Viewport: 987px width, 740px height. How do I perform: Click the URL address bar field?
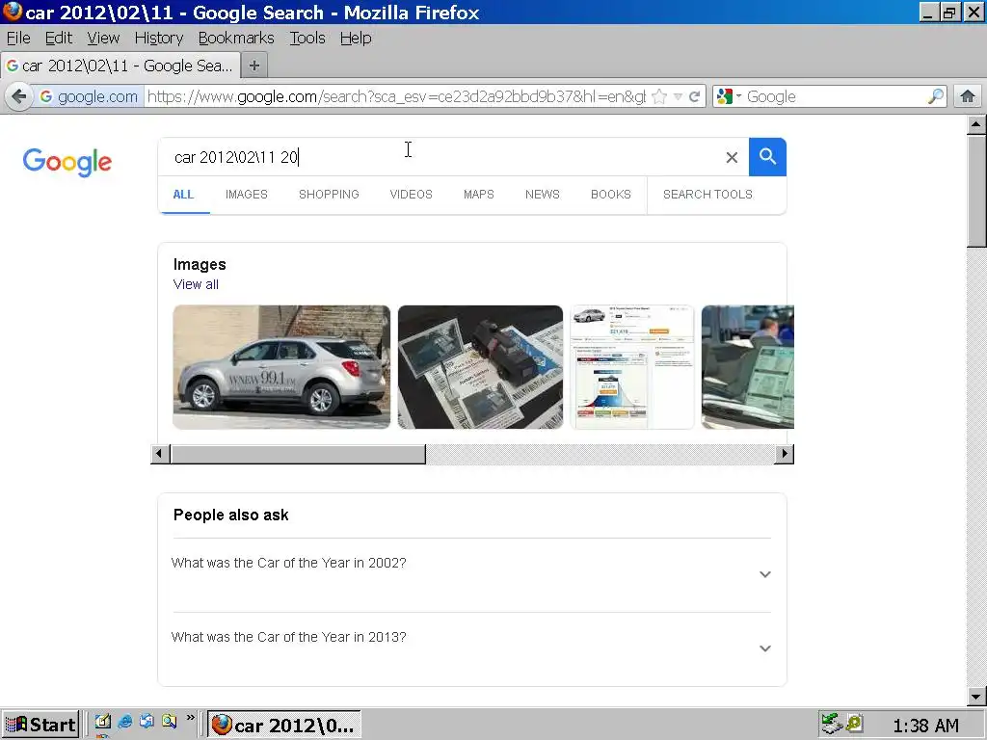coord(396,96)
